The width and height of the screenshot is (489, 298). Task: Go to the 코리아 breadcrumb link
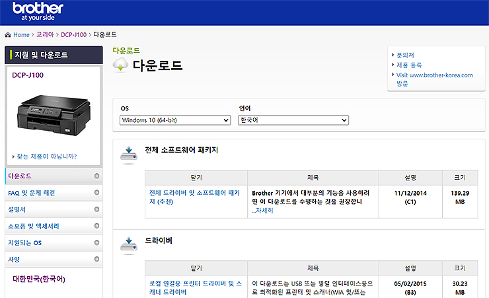tap(45, 34)
